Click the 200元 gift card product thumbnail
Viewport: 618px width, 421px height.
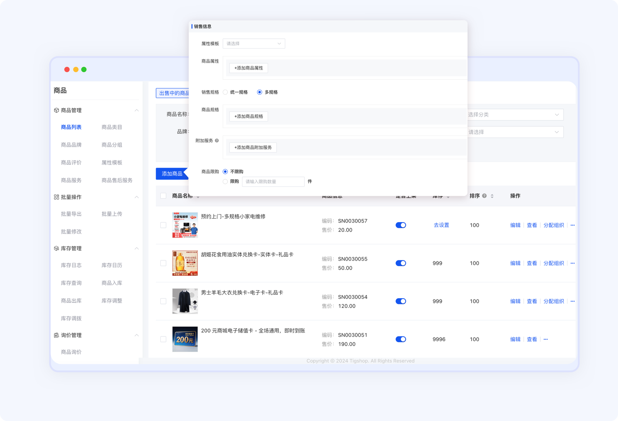click(185, 339)
